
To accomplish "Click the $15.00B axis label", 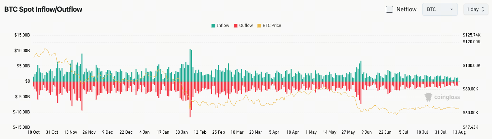I will pos(22,35).
